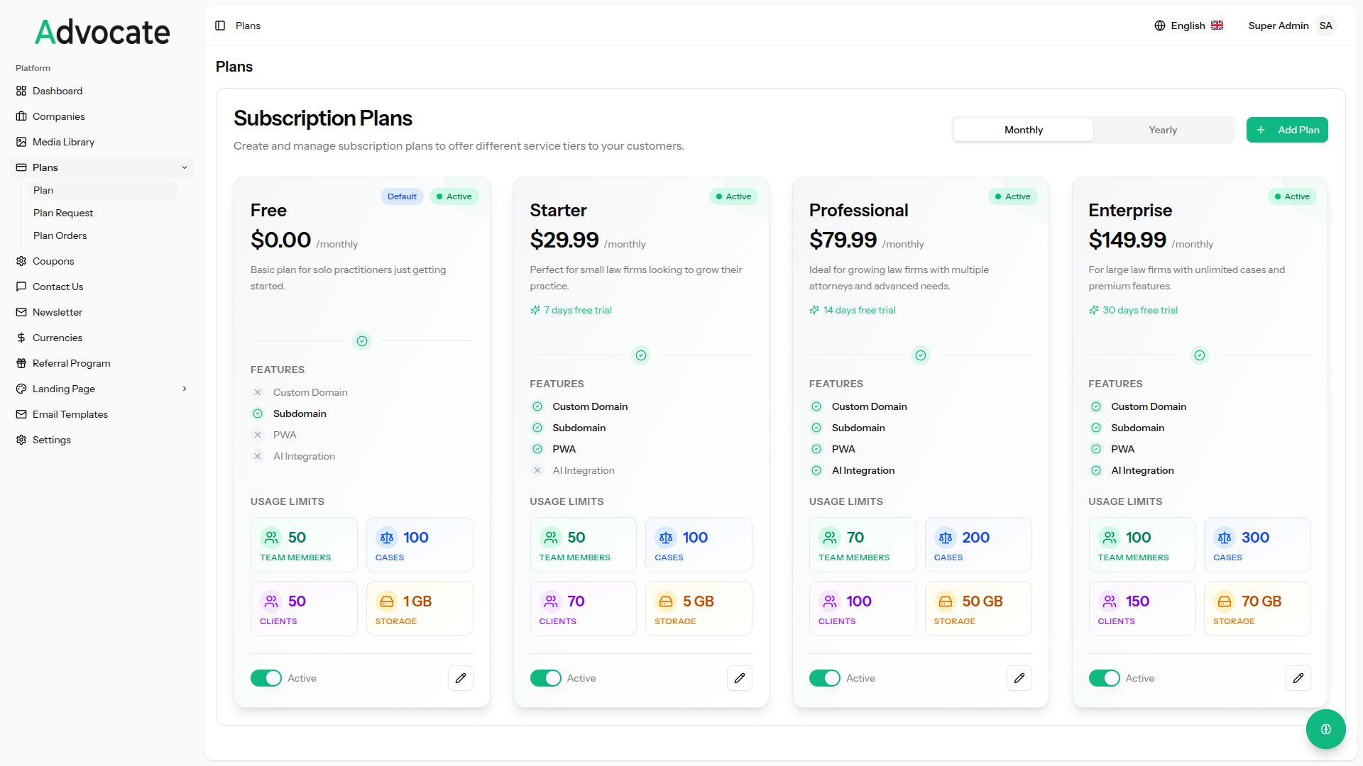This screenshot has width=1363, height=766.
Task: Click the Advocate logo
Action: tap(102, 32)
